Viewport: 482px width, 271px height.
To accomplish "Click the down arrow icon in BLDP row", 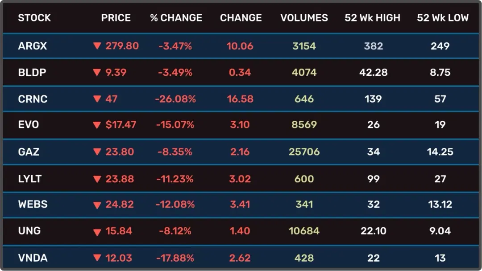I will [97, 73].
